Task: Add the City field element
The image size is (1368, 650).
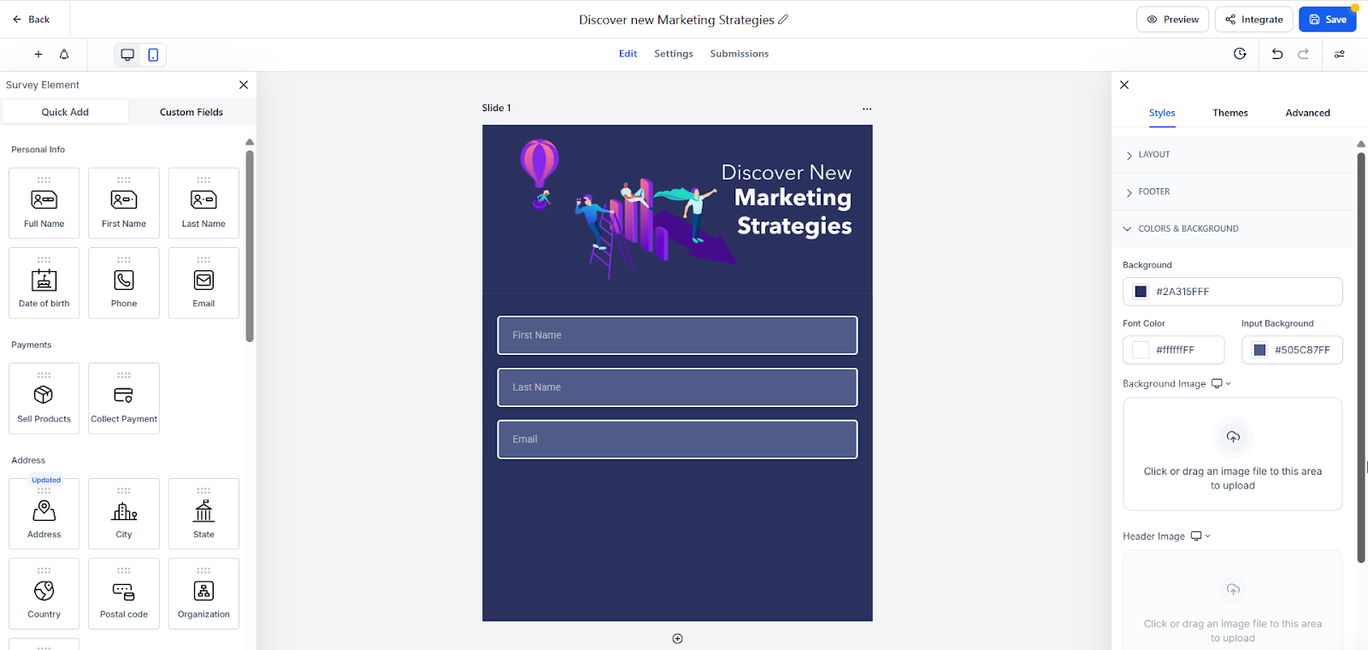Action: coord(124,514)
